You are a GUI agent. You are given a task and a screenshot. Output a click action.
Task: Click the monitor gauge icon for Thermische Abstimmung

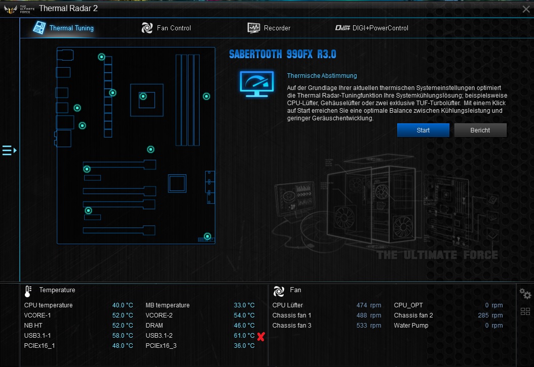257,84
